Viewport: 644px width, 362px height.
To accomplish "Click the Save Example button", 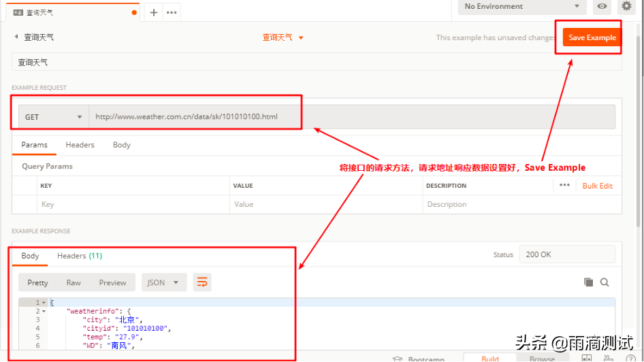I will tap(592, 37).
